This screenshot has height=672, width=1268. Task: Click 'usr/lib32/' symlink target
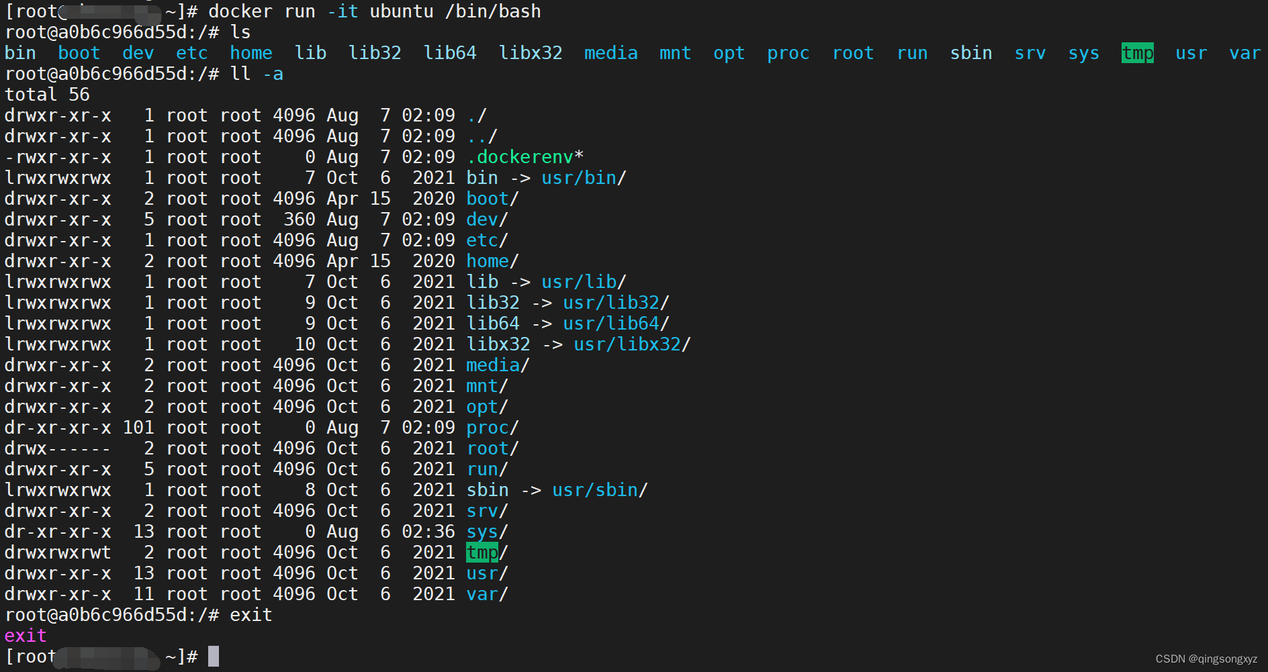coord(617,303)
